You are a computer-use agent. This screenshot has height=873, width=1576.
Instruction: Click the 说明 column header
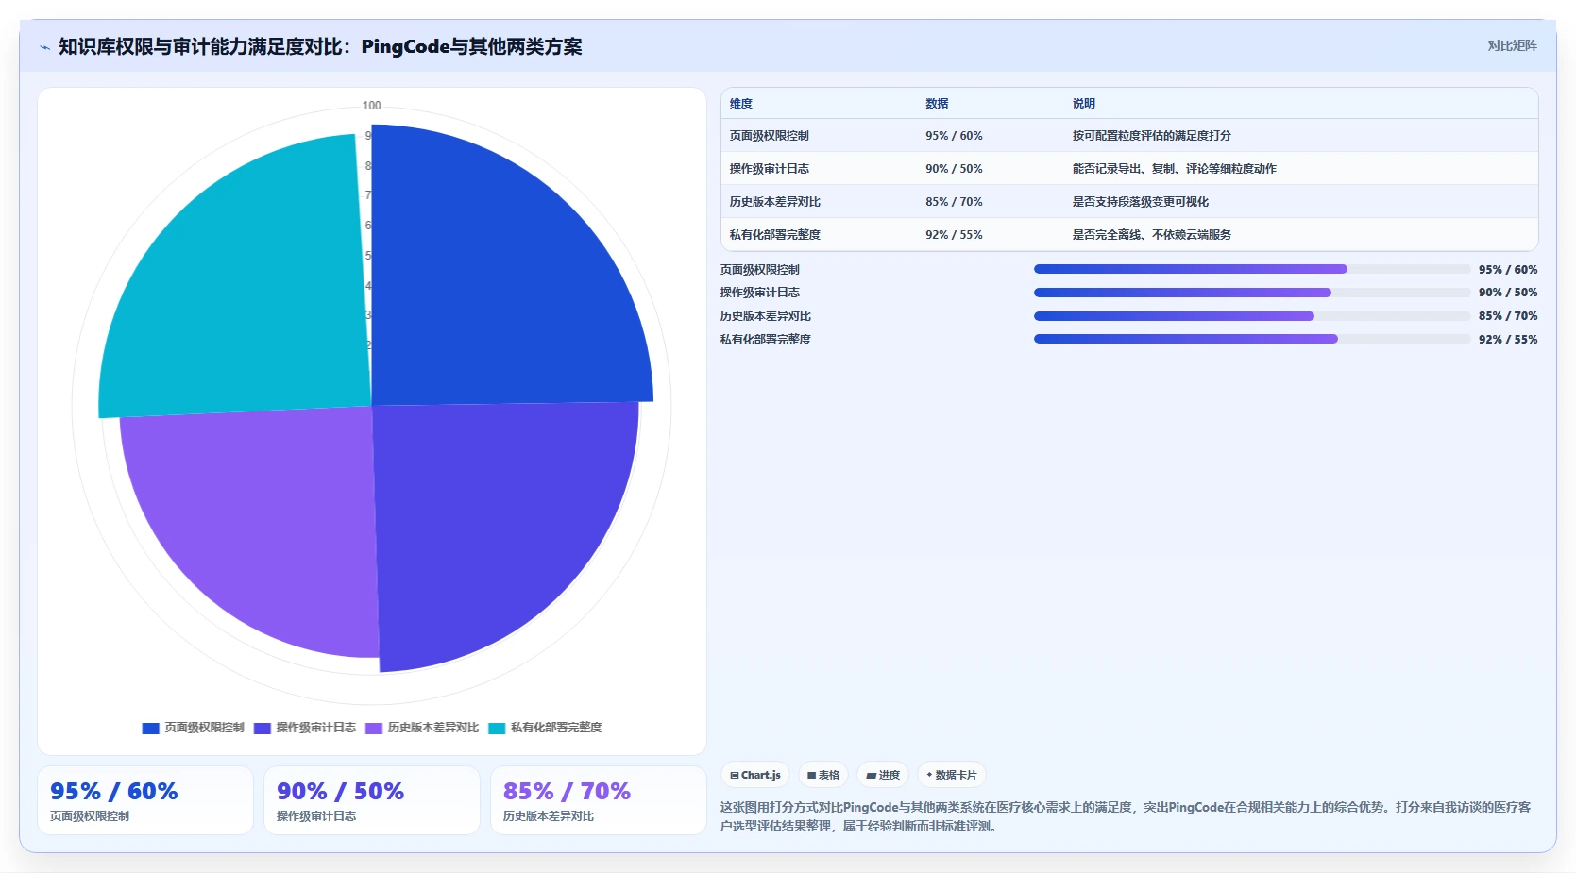tap(1084, 104)
